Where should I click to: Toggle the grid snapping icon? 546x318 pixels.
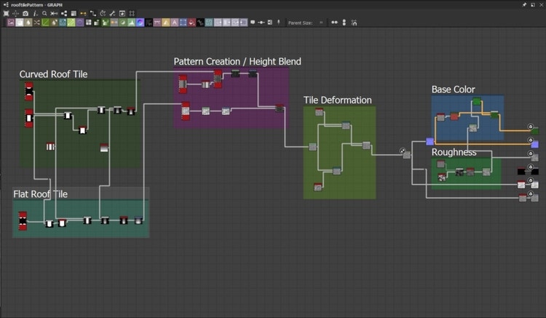pos(132,13)
